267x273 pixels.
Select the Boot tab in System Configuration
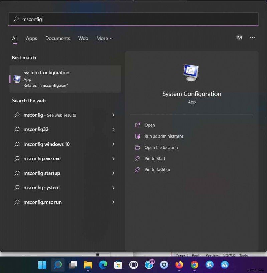(196, 255)
